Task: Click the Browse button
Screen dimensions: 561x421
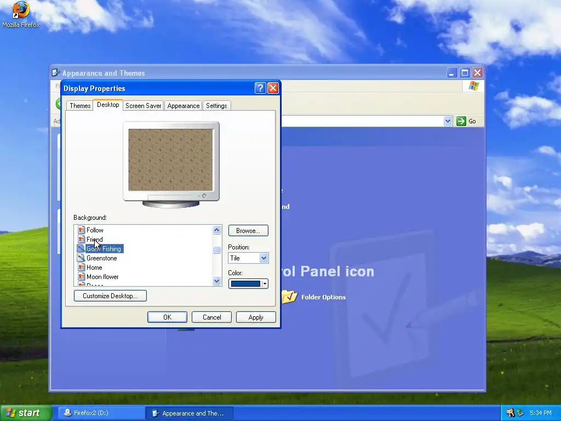Action: tap(248, 231)
